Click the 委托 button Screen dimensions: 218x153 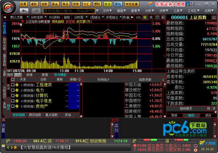(118, 4)
